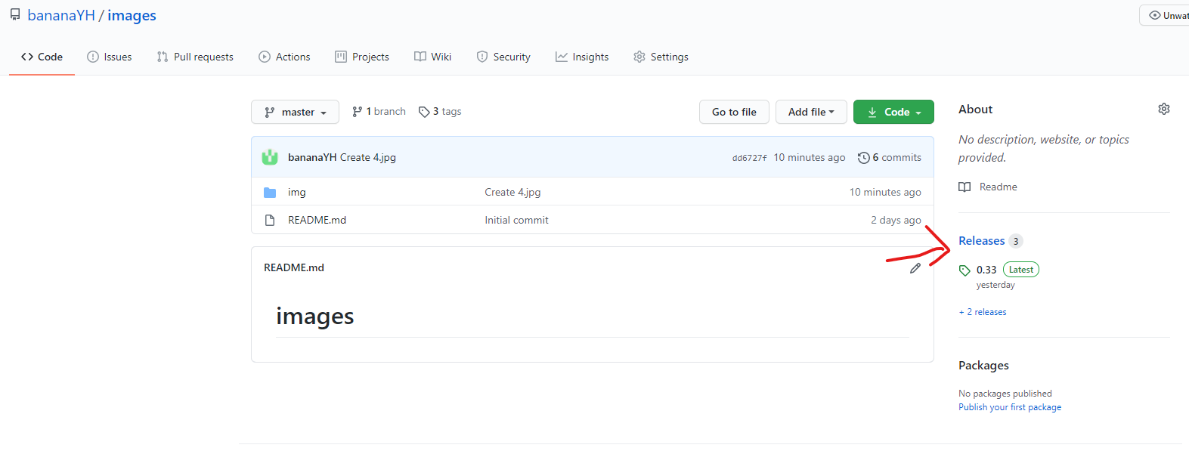Open the Releases heading link
Screen dimensions: 1189x451
click(x=982, y=241)
